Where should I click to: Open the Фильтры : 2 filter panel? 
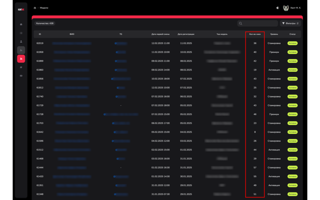point(290,23)
